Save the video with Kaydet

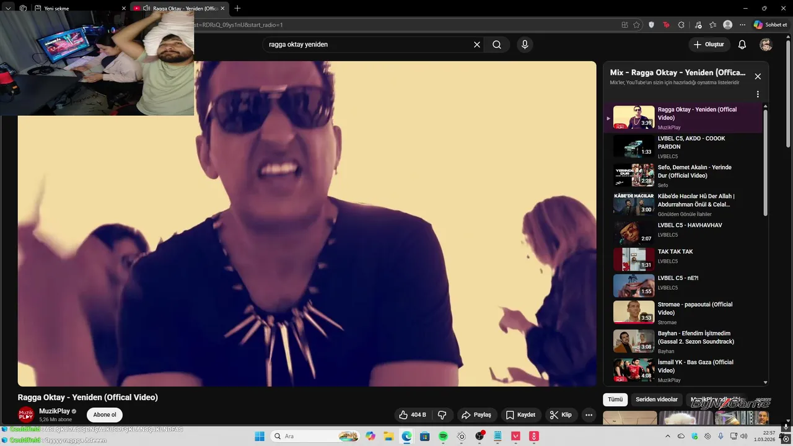(520, 415)
